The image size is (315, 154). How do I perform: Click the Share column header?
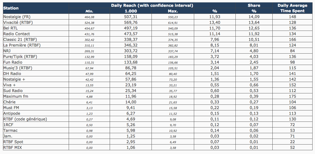point(254,5)
